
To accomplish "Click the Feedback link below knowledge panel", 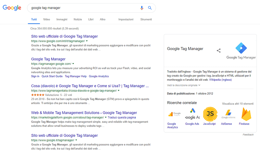I will (x=248, y=135).
